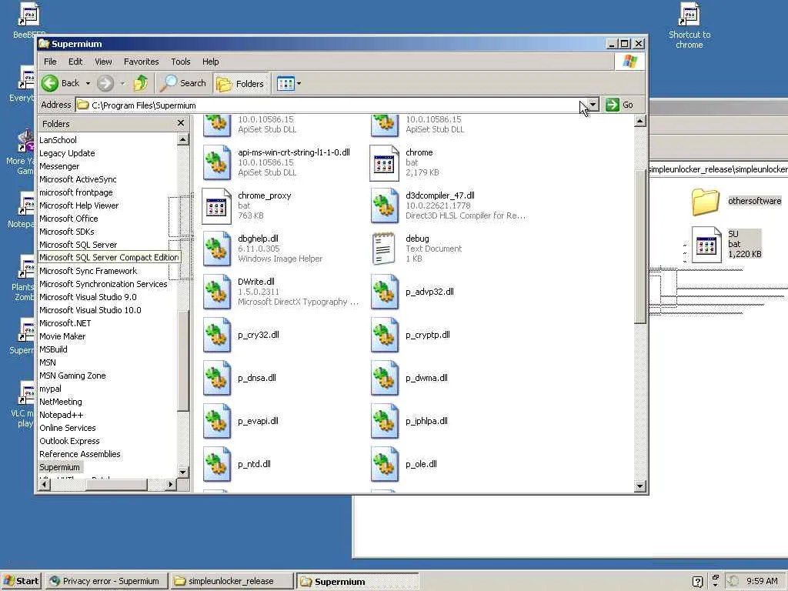The image size is (788, 591).
Task: Open the Edit menu
Action: click(75, 62)
